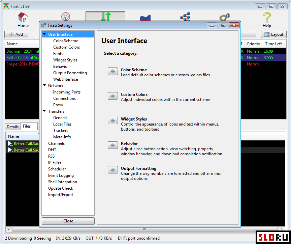The height and width of the screenshot is (244, 291).
Task: Select Color Scheme in settings tree
Action: pos(66,41)
